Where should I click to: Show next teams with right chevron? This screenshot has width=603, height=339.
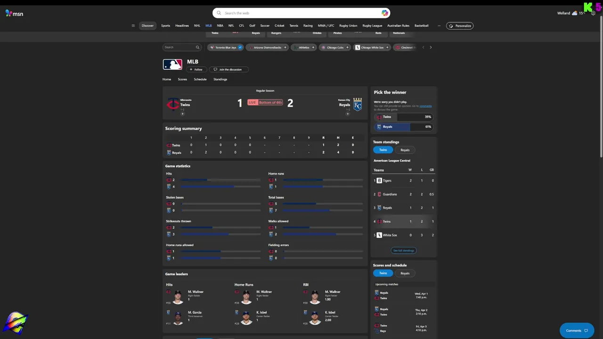pyautogui.click(x=431, y=48)
